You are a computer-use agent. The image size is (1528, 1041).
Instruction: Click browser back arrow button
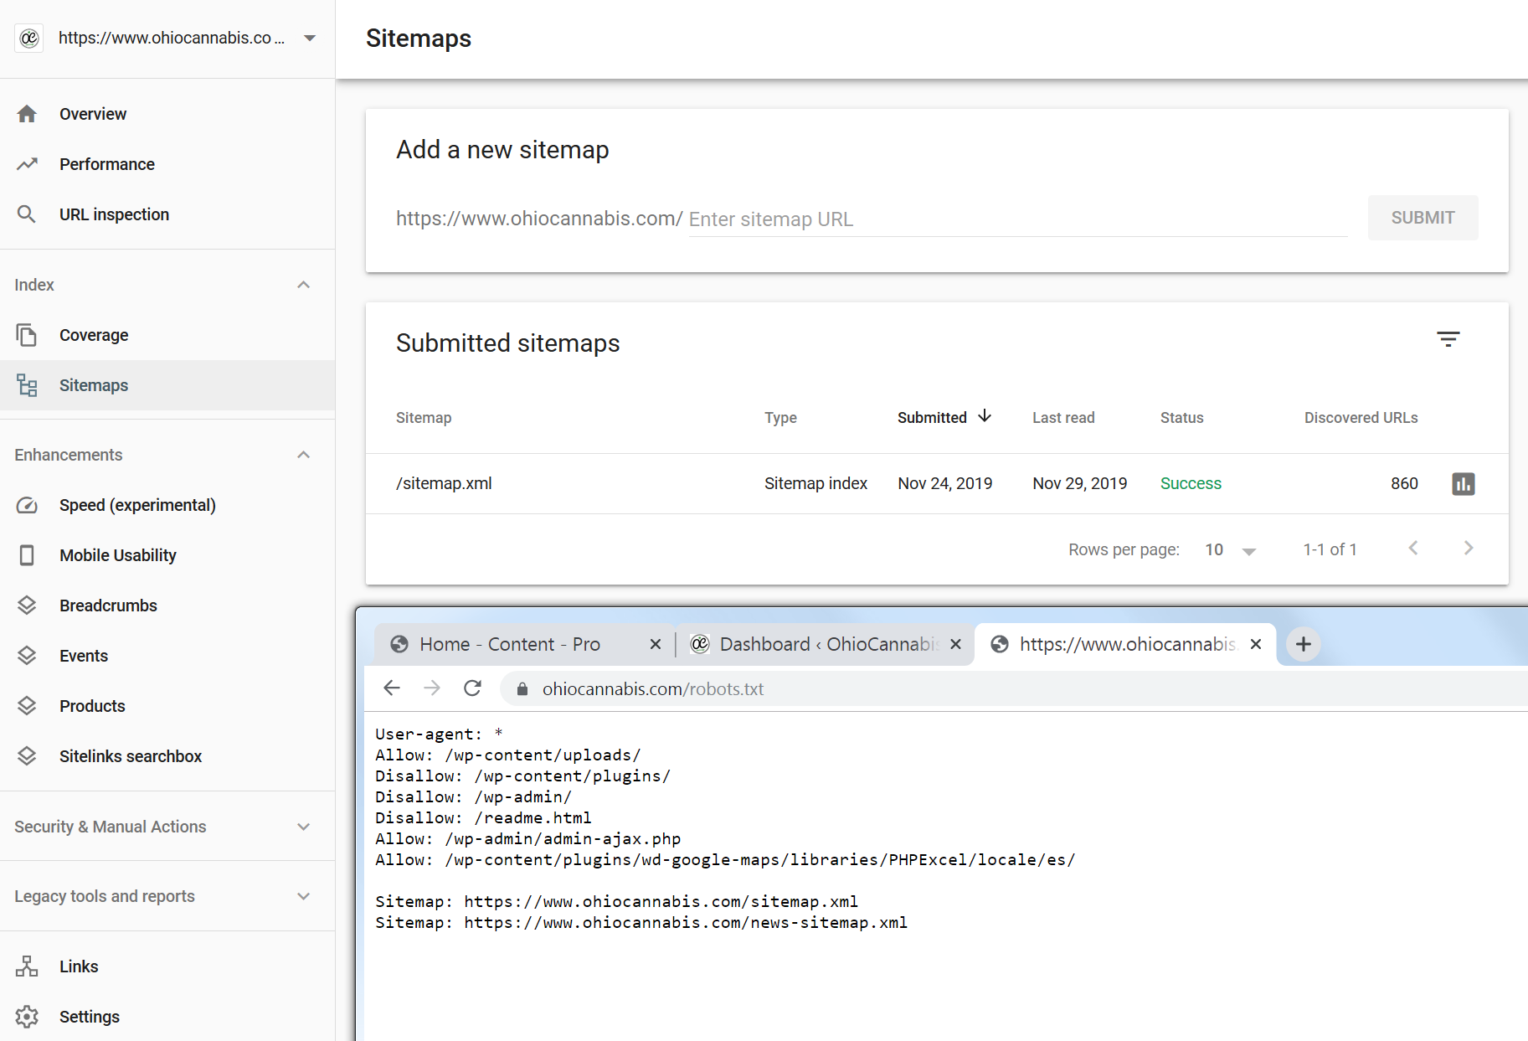coord(392,688)
